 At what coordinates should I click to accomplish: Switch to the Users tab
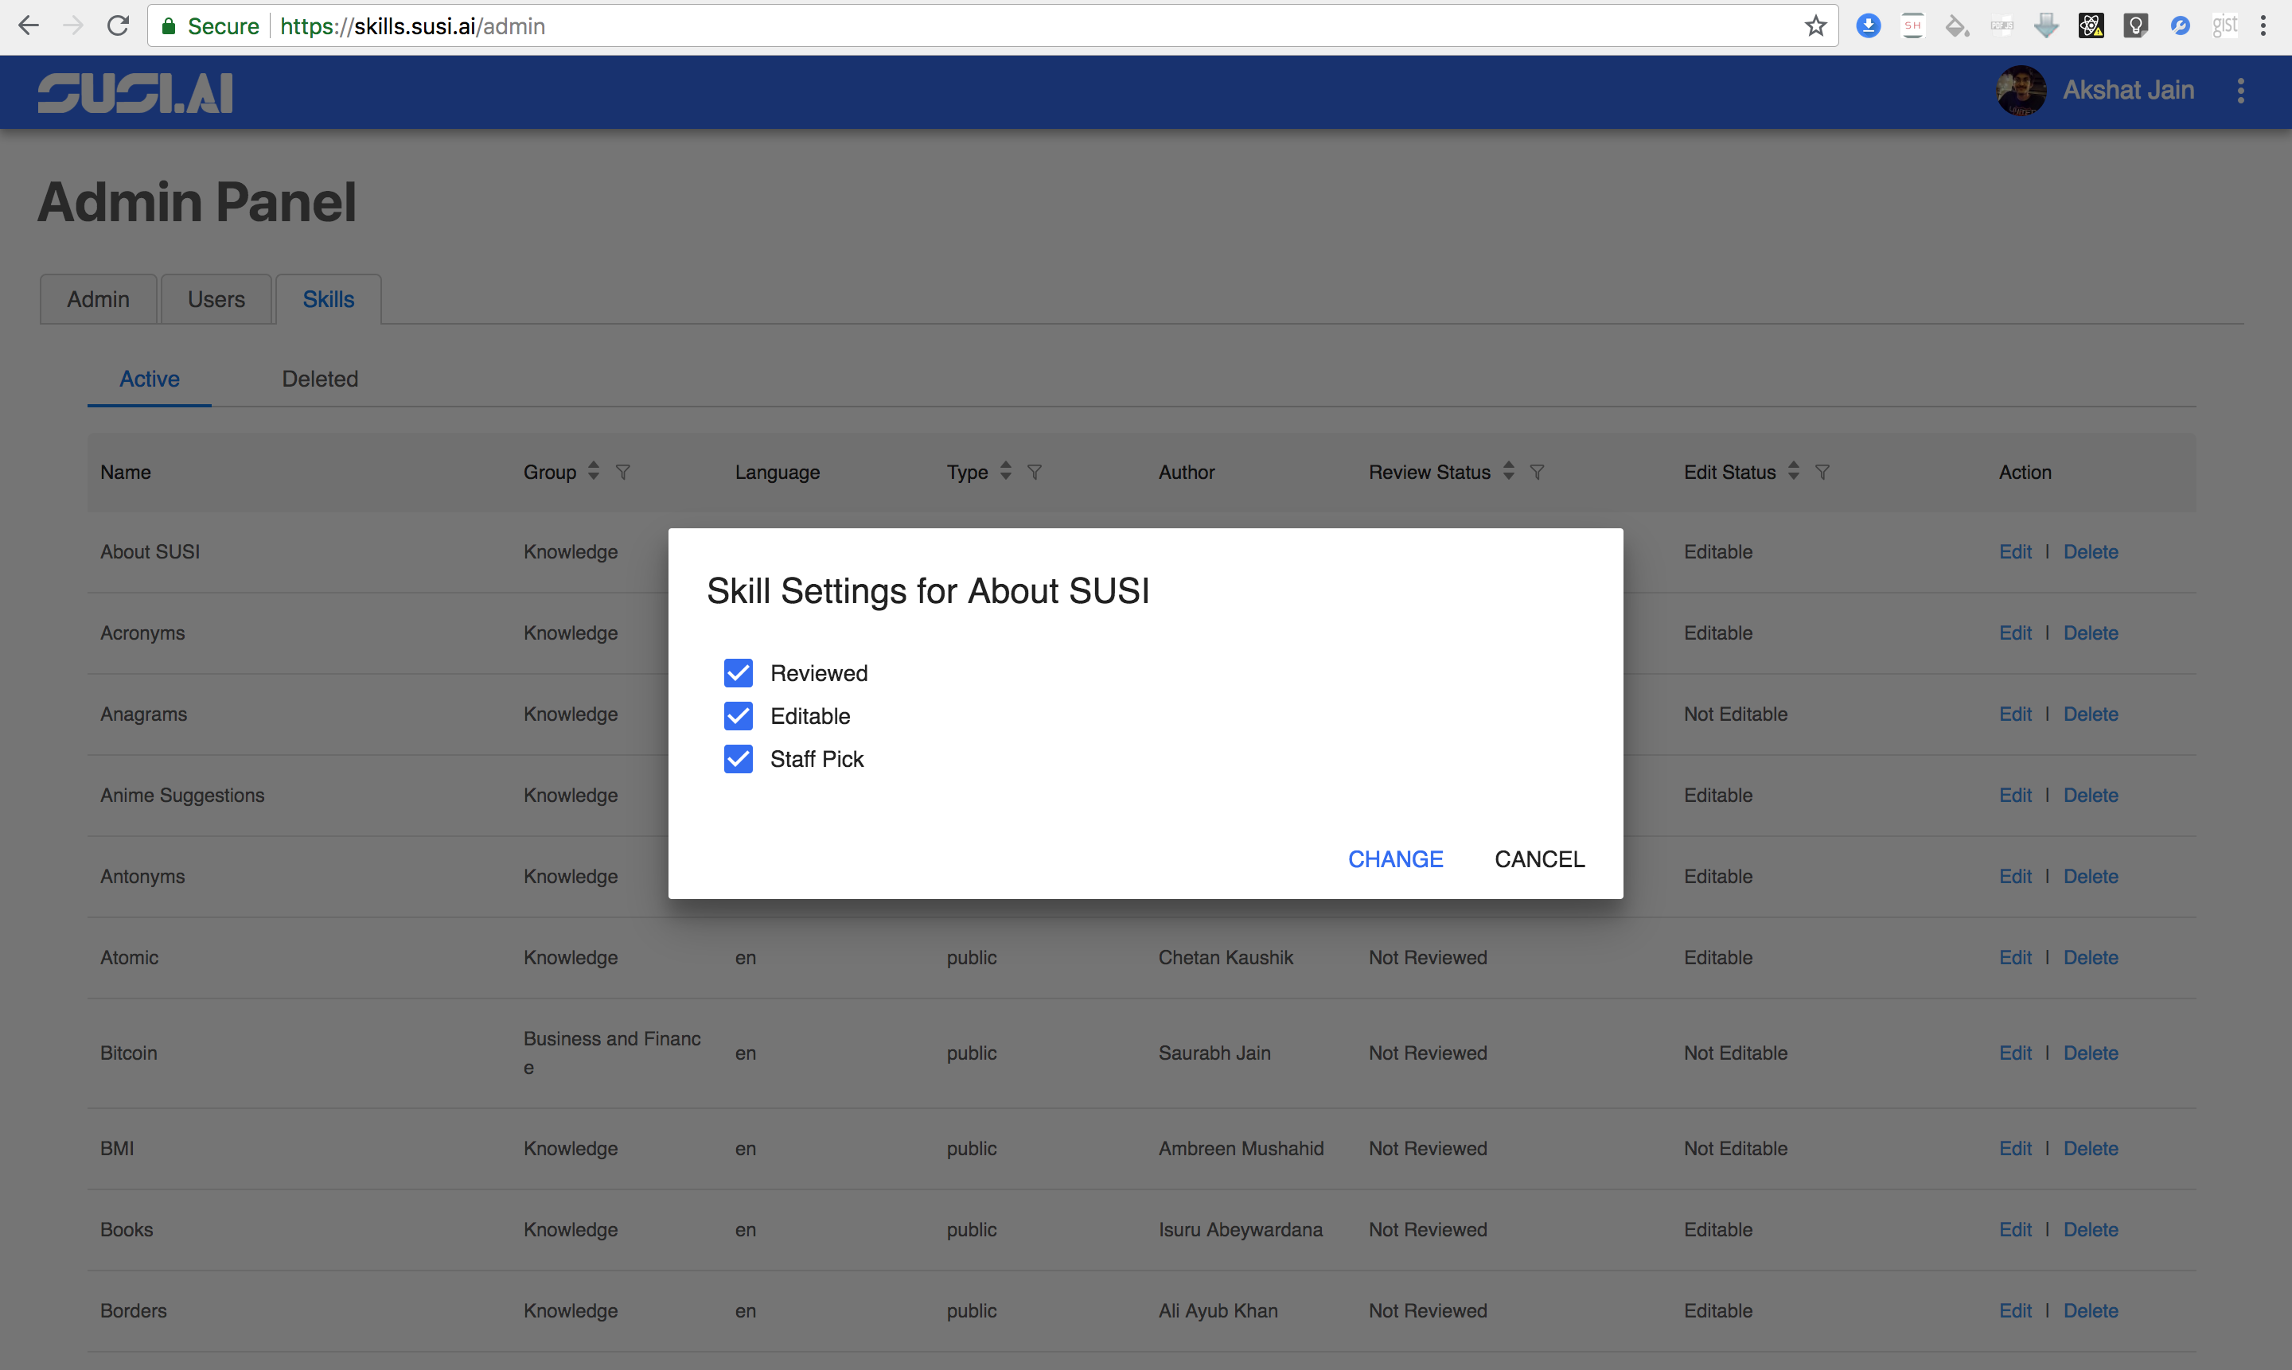pyautogui.click(x=216, y=299)
